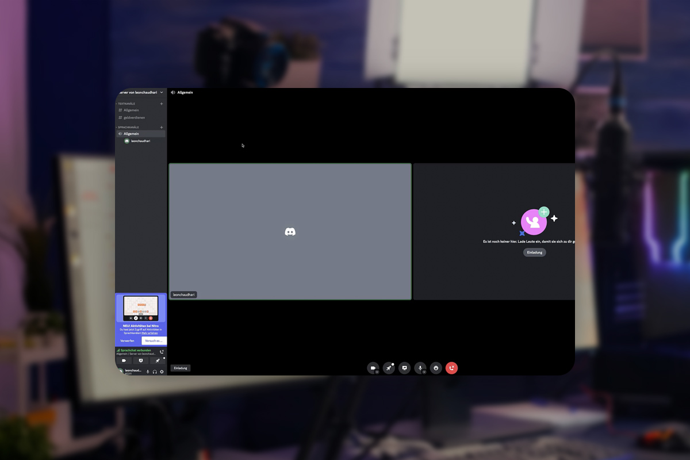This screenshot has width=690, height=460.
Task: Start activity rocket in sidebar voice panel
Action: [x=158, y=361]
